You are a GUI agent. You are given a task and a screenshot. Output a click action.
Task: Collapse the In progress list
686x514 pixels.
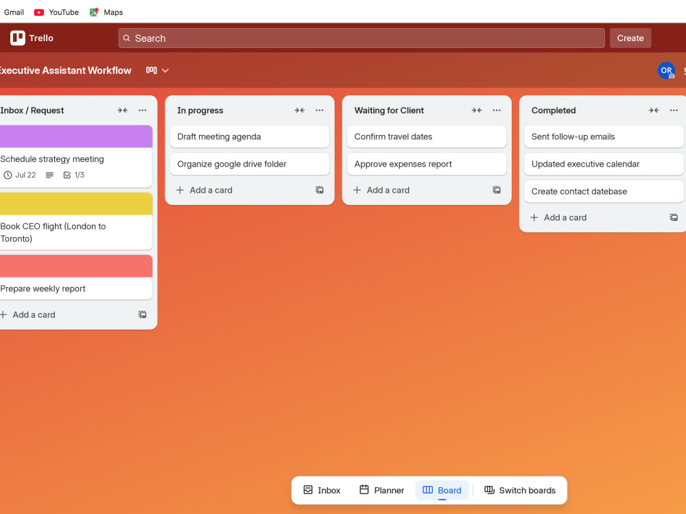tap(300, 110)
